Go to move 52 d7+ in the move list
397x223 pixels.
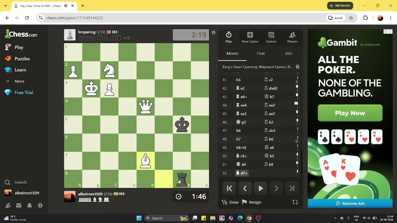(x=242, y=173)
